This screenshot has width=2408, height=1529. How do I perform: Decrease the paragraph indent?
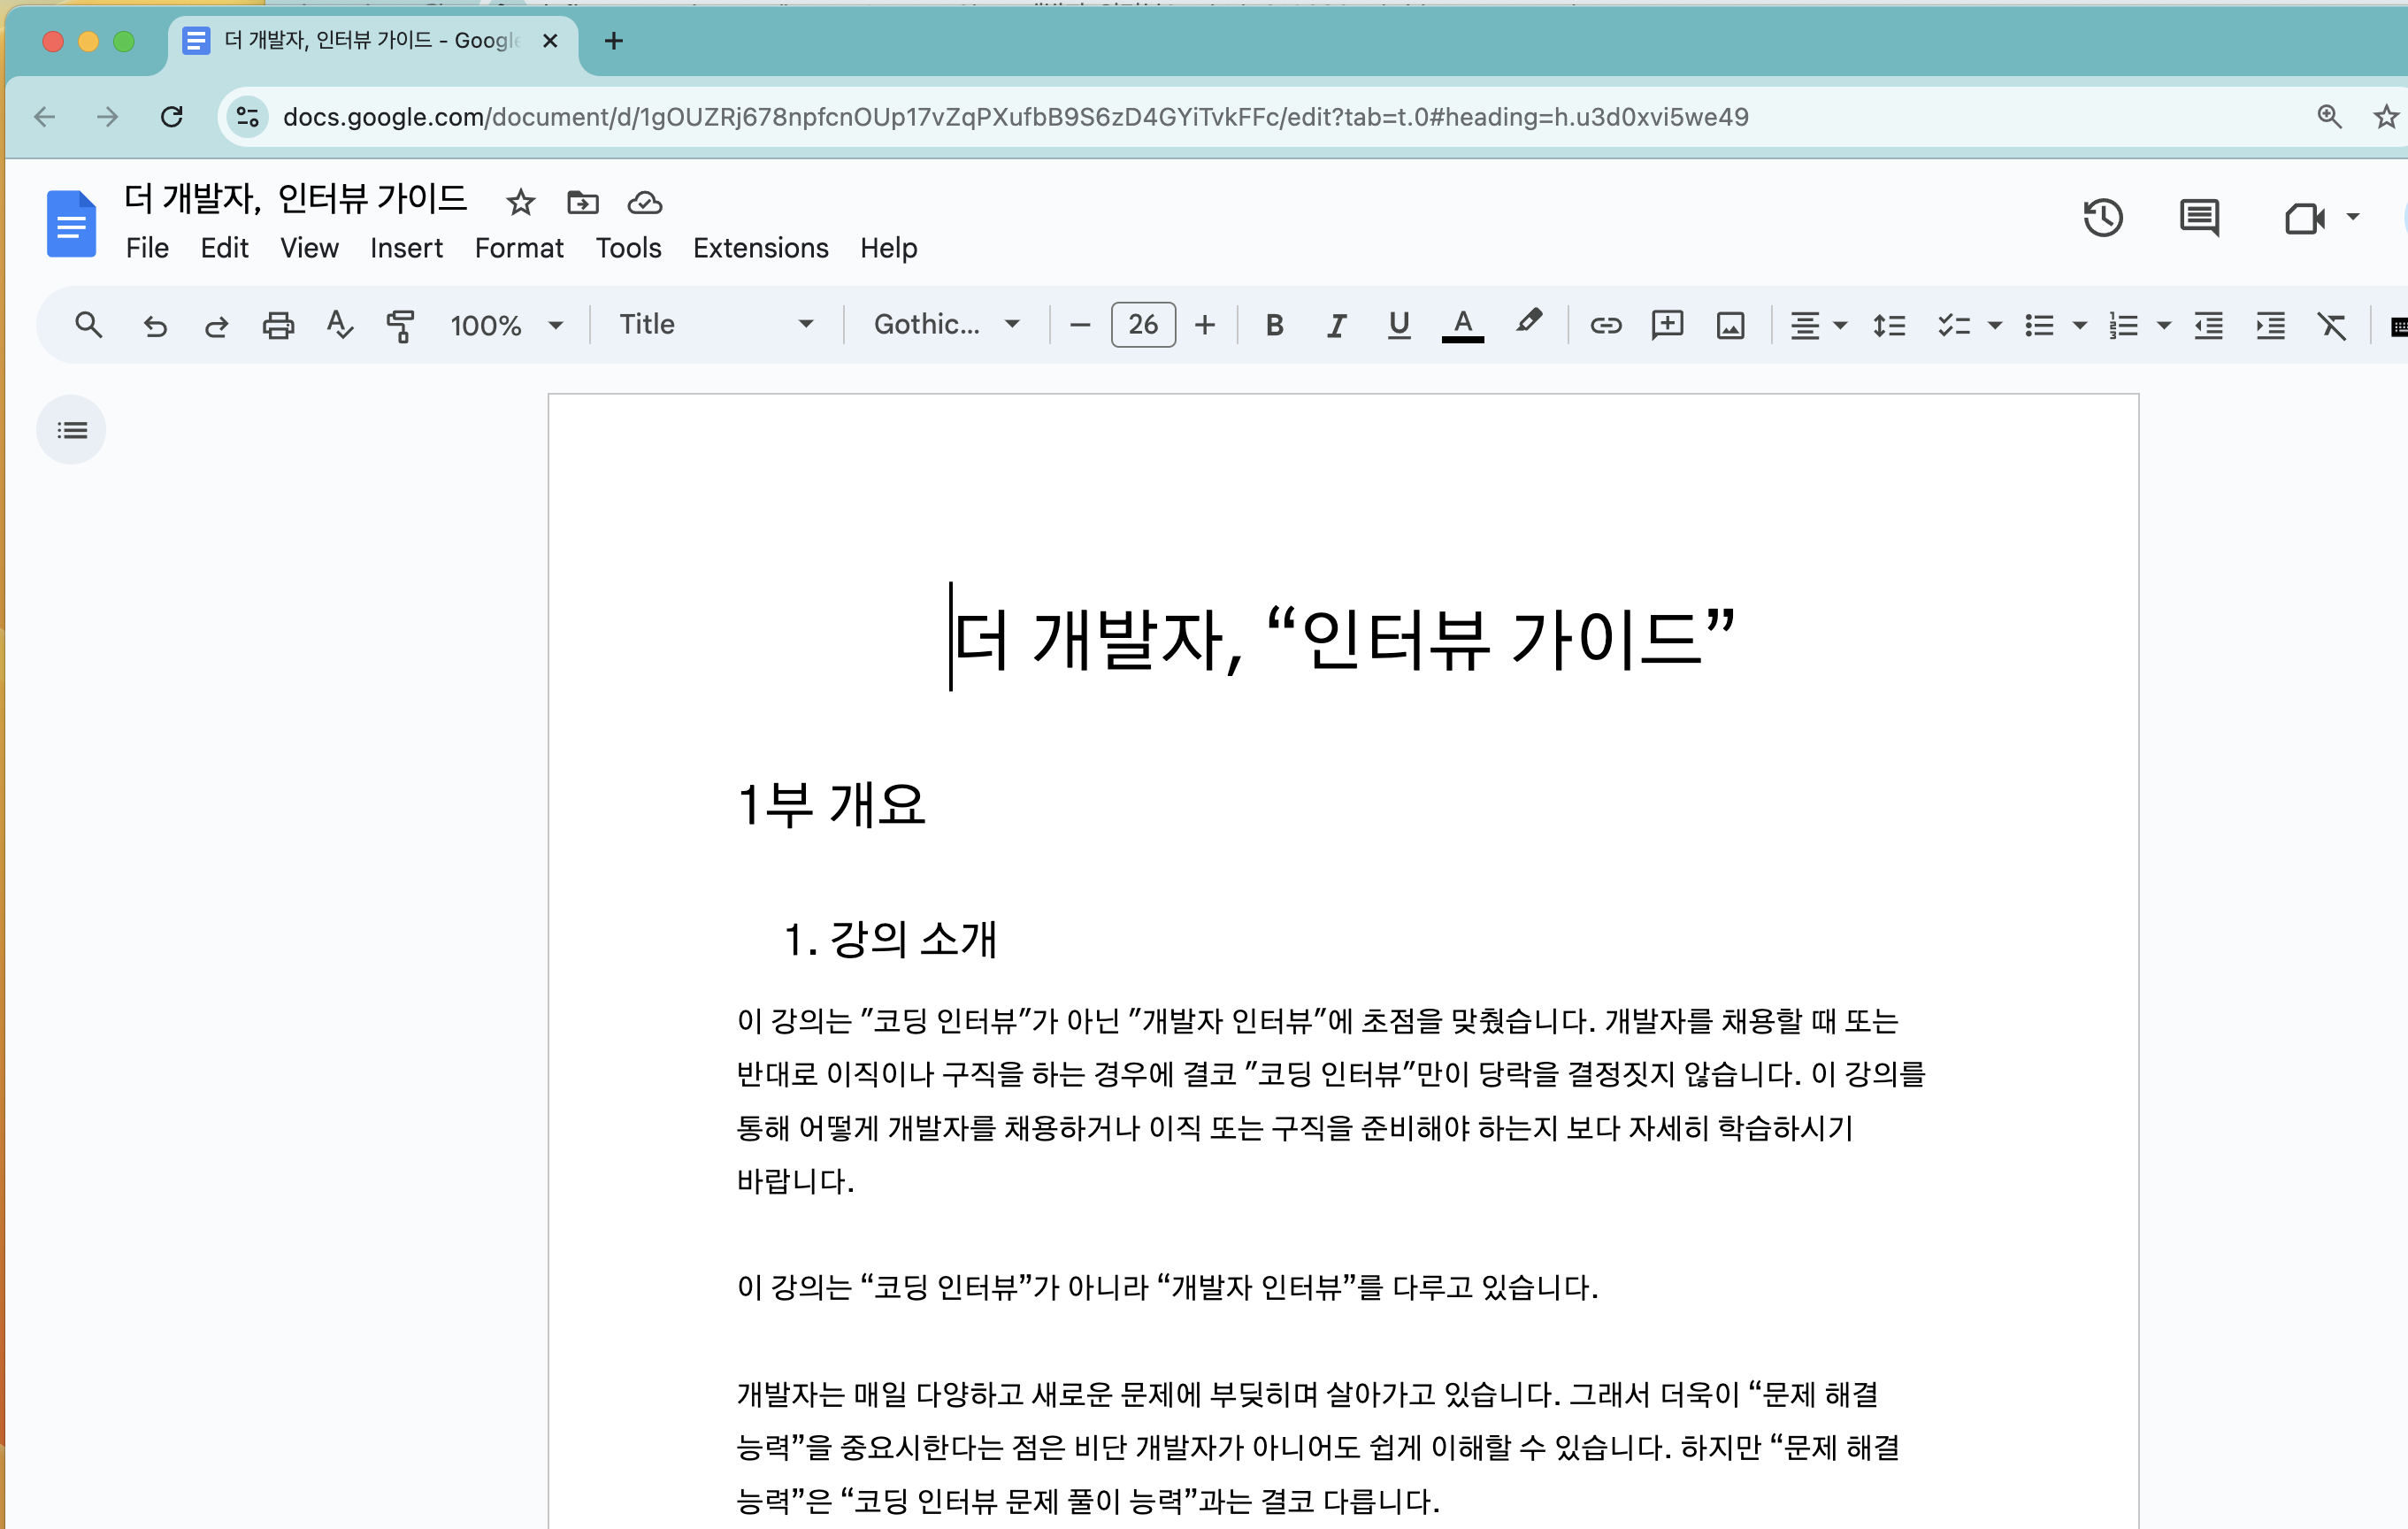2208,325
